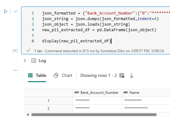
Task: Switch to the Table view tab
Action: (x=37, y=75)
